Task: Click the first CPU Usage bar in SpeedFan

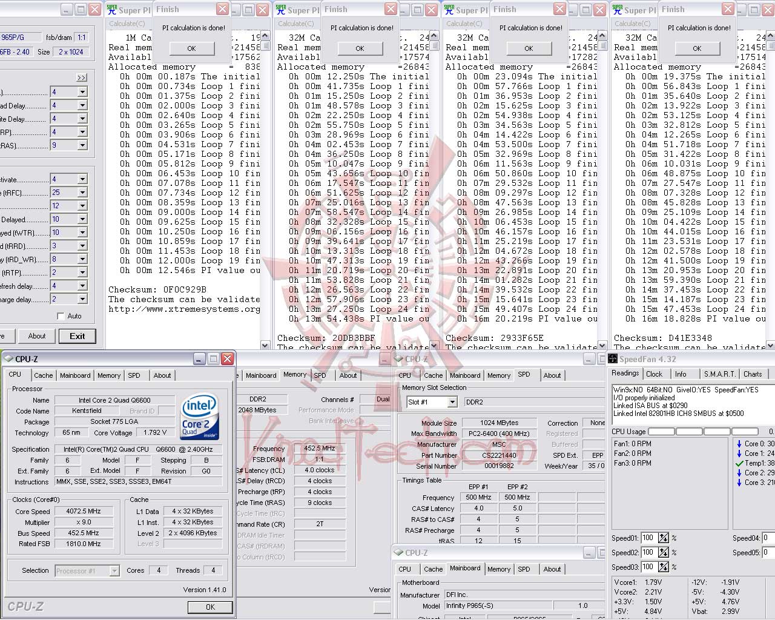Action: (x=661, y=432)
